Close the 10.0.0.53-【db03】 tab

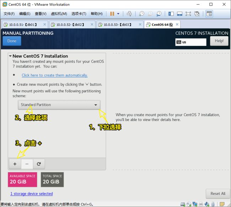click(140, 25)
